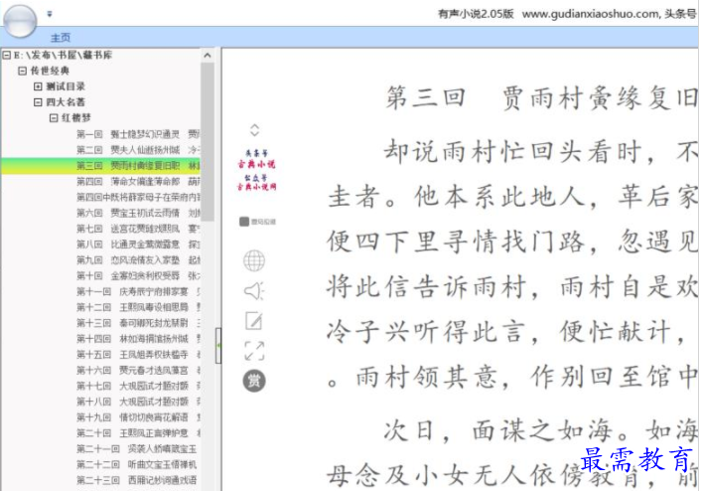The width and height of the screenshot is (701, 491).
Task: Open chapter 第二回 贾夫人仙逝扬州城
Action: coord(138,149)
